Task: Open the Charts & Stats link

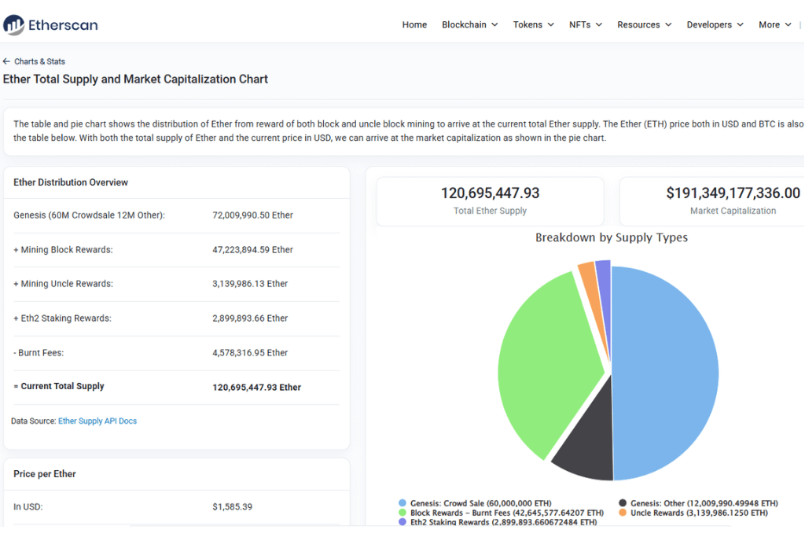Action: point(39,61)
